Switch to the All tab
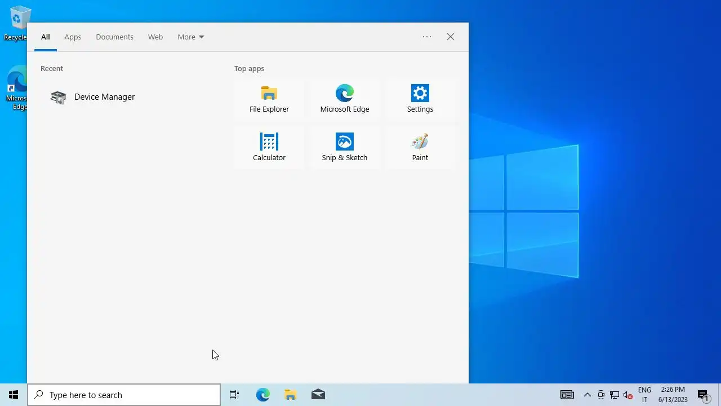721x406 pixels. pos(46,37)
